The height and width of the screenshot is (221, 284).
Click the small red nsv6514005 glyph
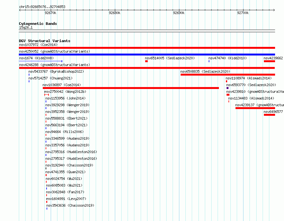click(146, 61)
